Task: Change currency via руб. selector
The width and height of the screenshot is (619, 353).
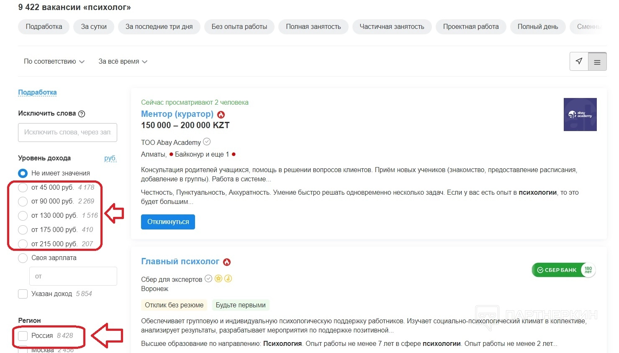Action: pos(110,158)
